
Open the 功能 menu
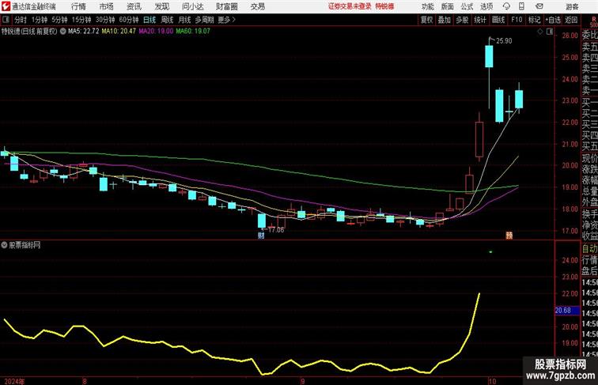(427, 6)
